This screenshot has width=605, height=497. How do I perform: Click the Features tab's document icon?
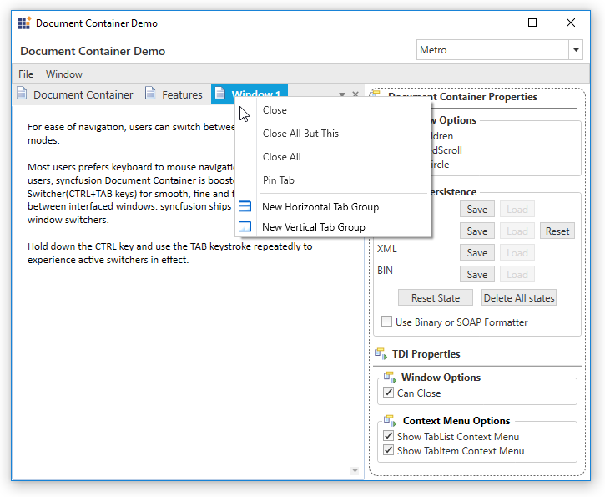coord(150,94)
